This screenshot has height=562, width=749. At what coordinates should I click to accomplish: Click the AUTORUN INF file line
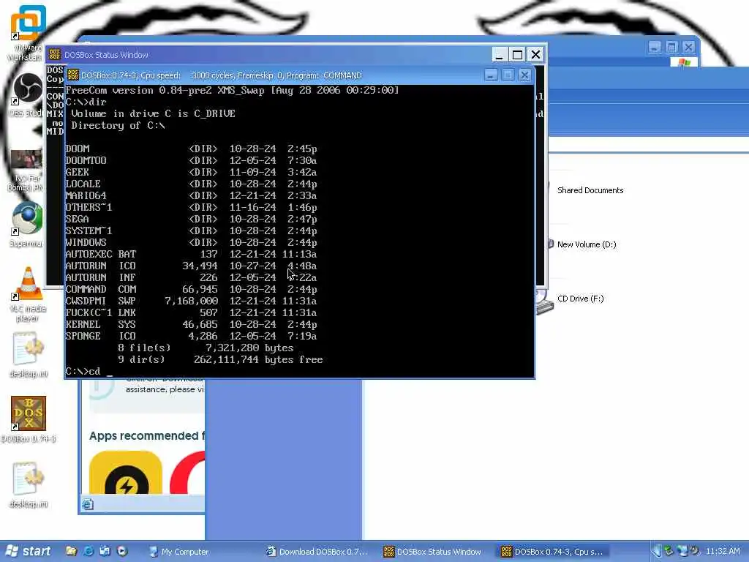pyautogui.click(x=191, y=277)
